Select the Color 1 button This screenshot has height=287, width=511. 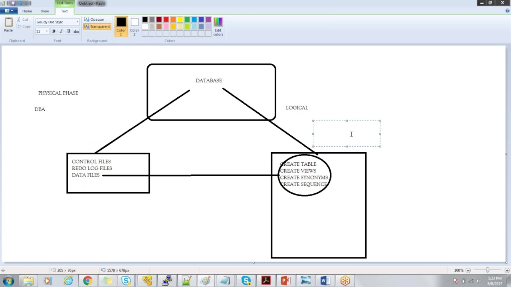pyautogui.click(x=121, y=27)
